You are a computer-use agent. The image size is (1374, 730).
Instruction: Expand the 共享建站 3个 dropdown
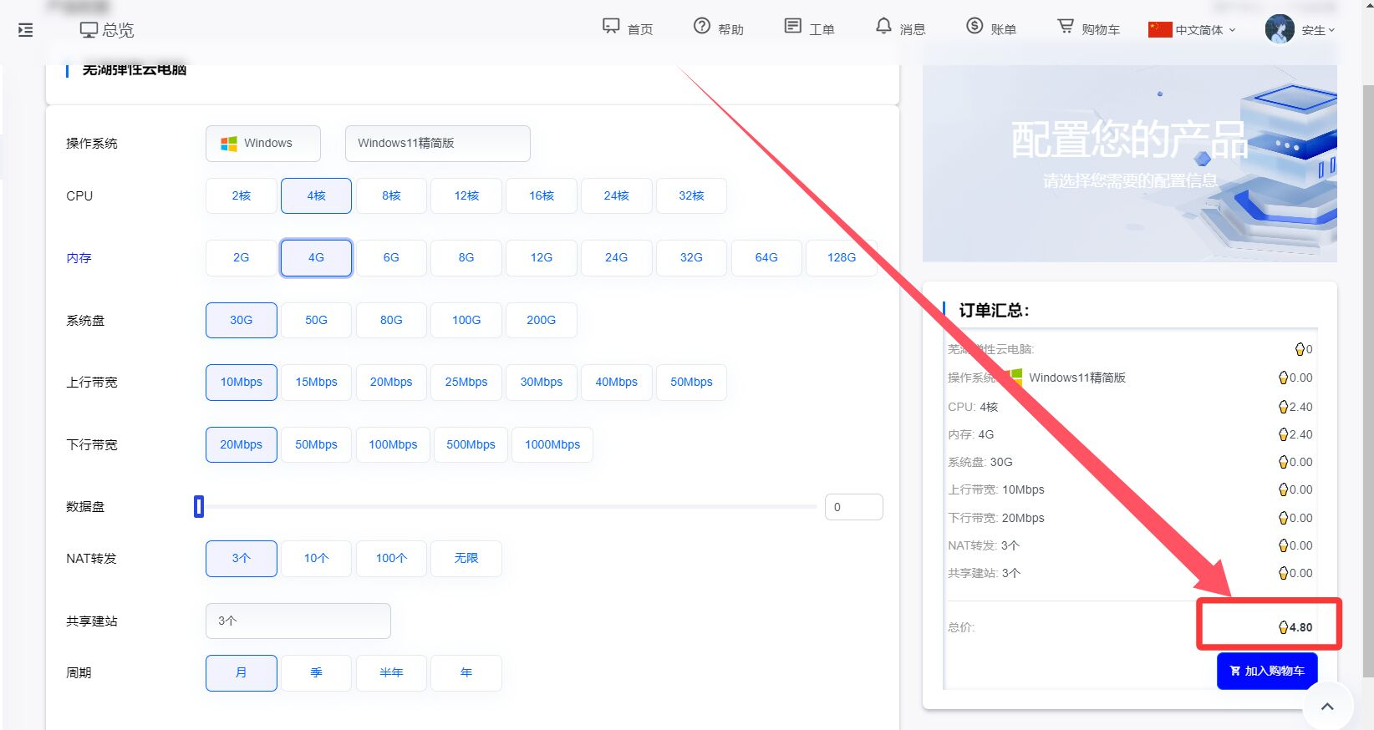click(x=298, y=621)
